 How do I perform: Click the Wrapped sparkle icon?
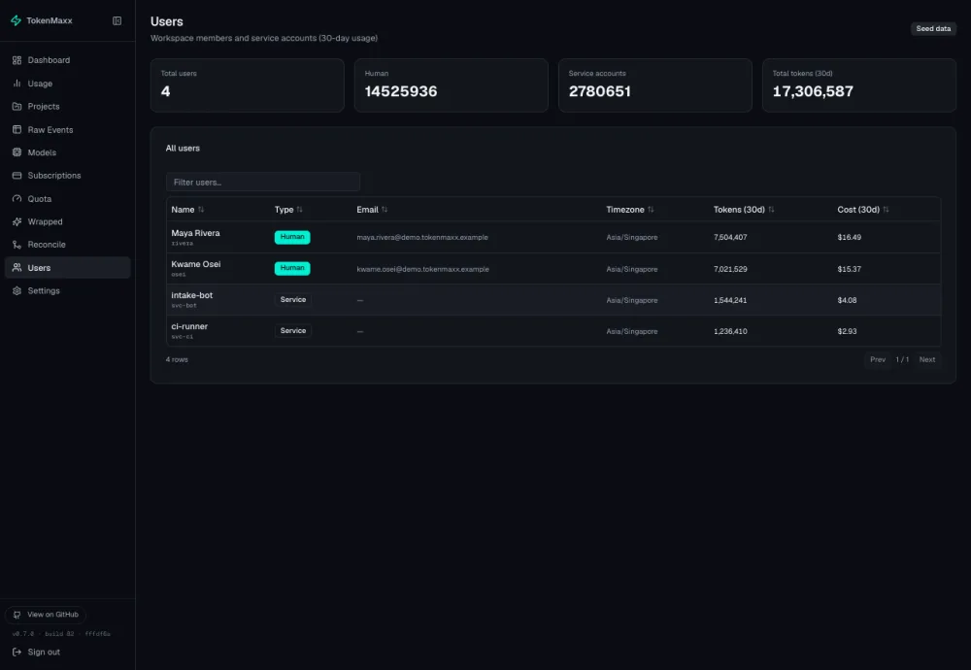tap(17, 221)
